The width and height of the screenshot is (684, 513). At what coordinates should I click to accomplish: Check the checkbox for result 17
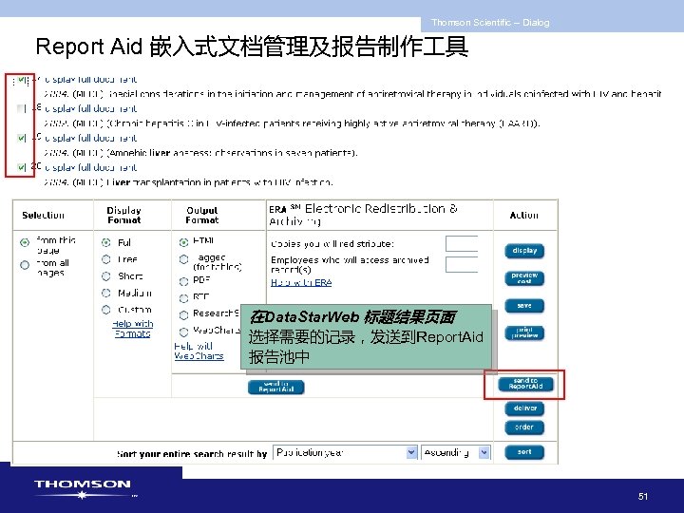[21, 80]
